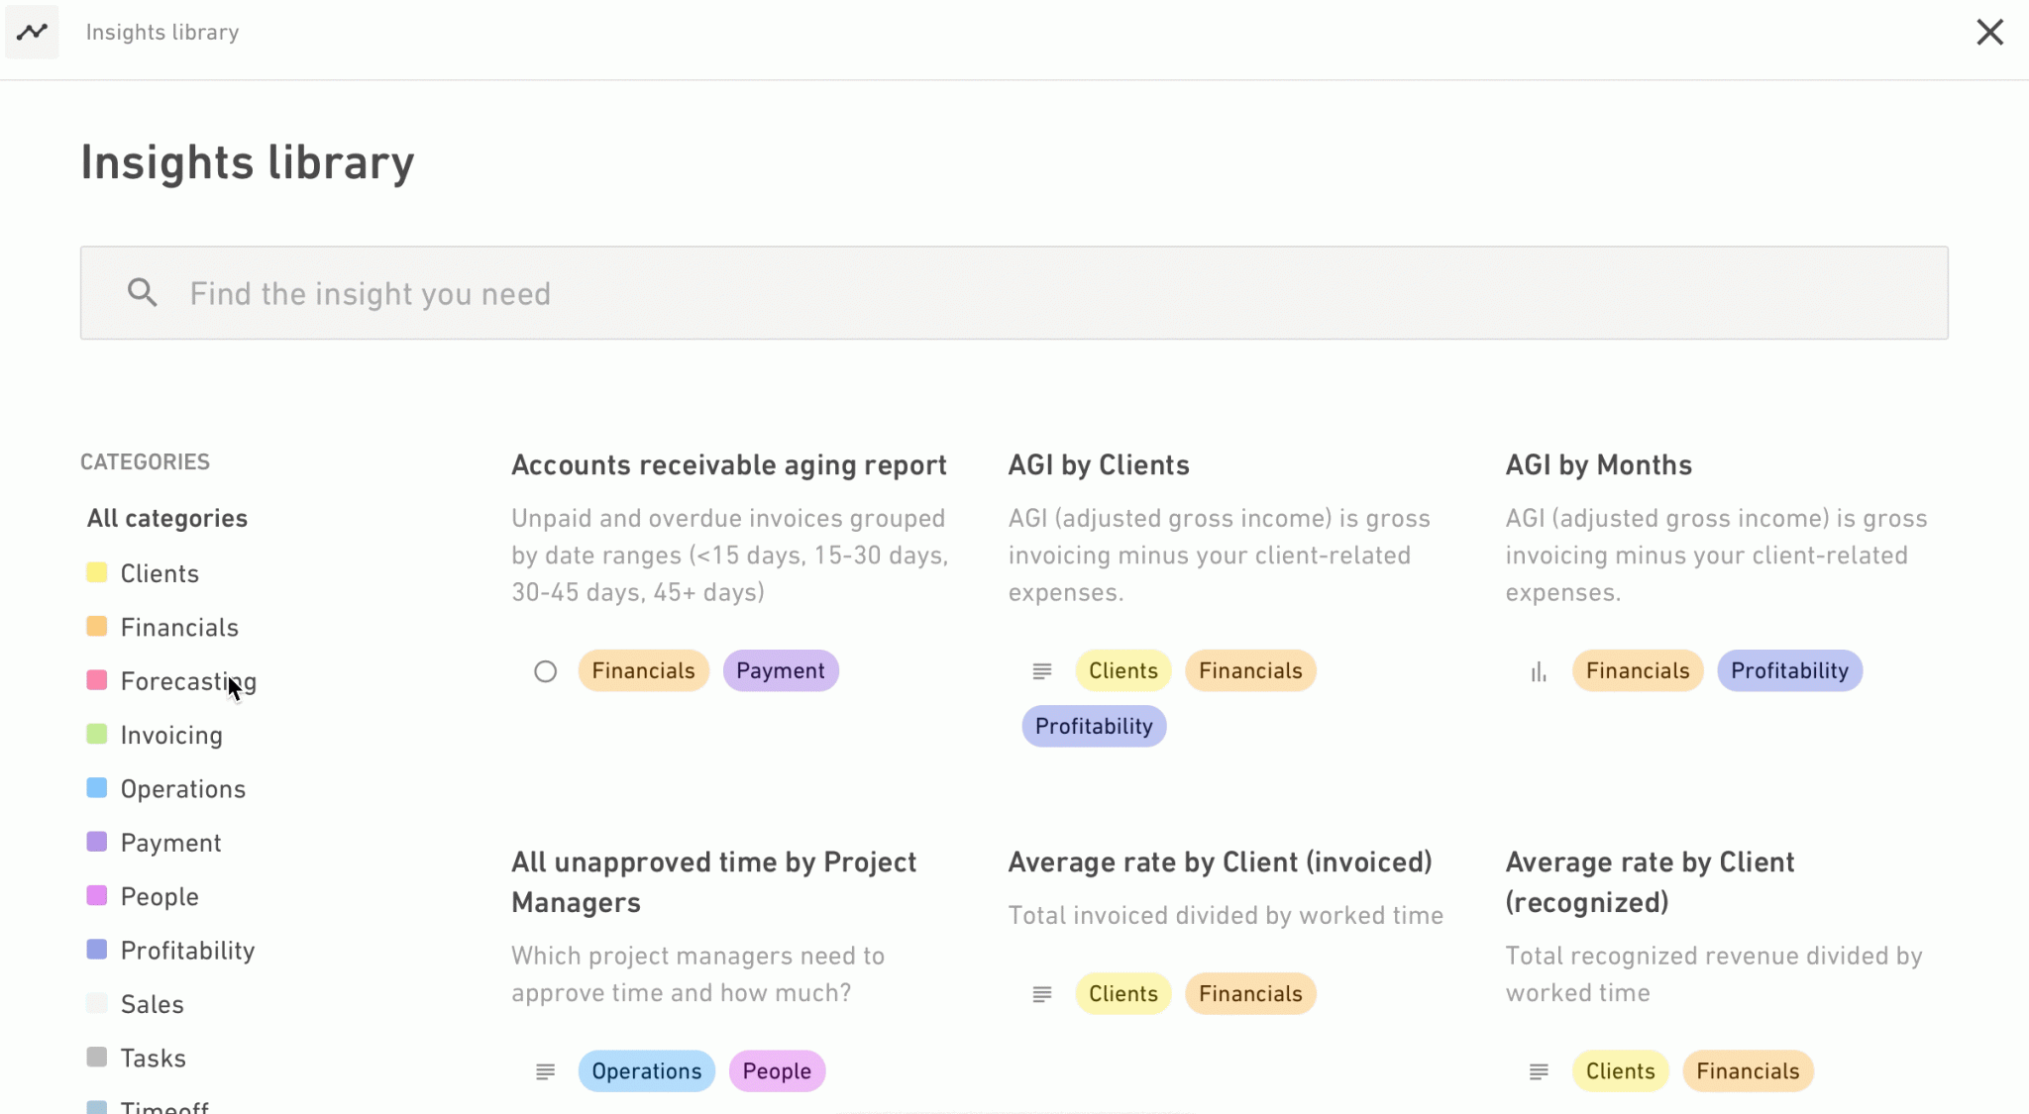The width and height of the screenshot is (2029, 1114).
Task: Filter by Forecasting category
Action: pyautogui.click(x=188, y=681)
